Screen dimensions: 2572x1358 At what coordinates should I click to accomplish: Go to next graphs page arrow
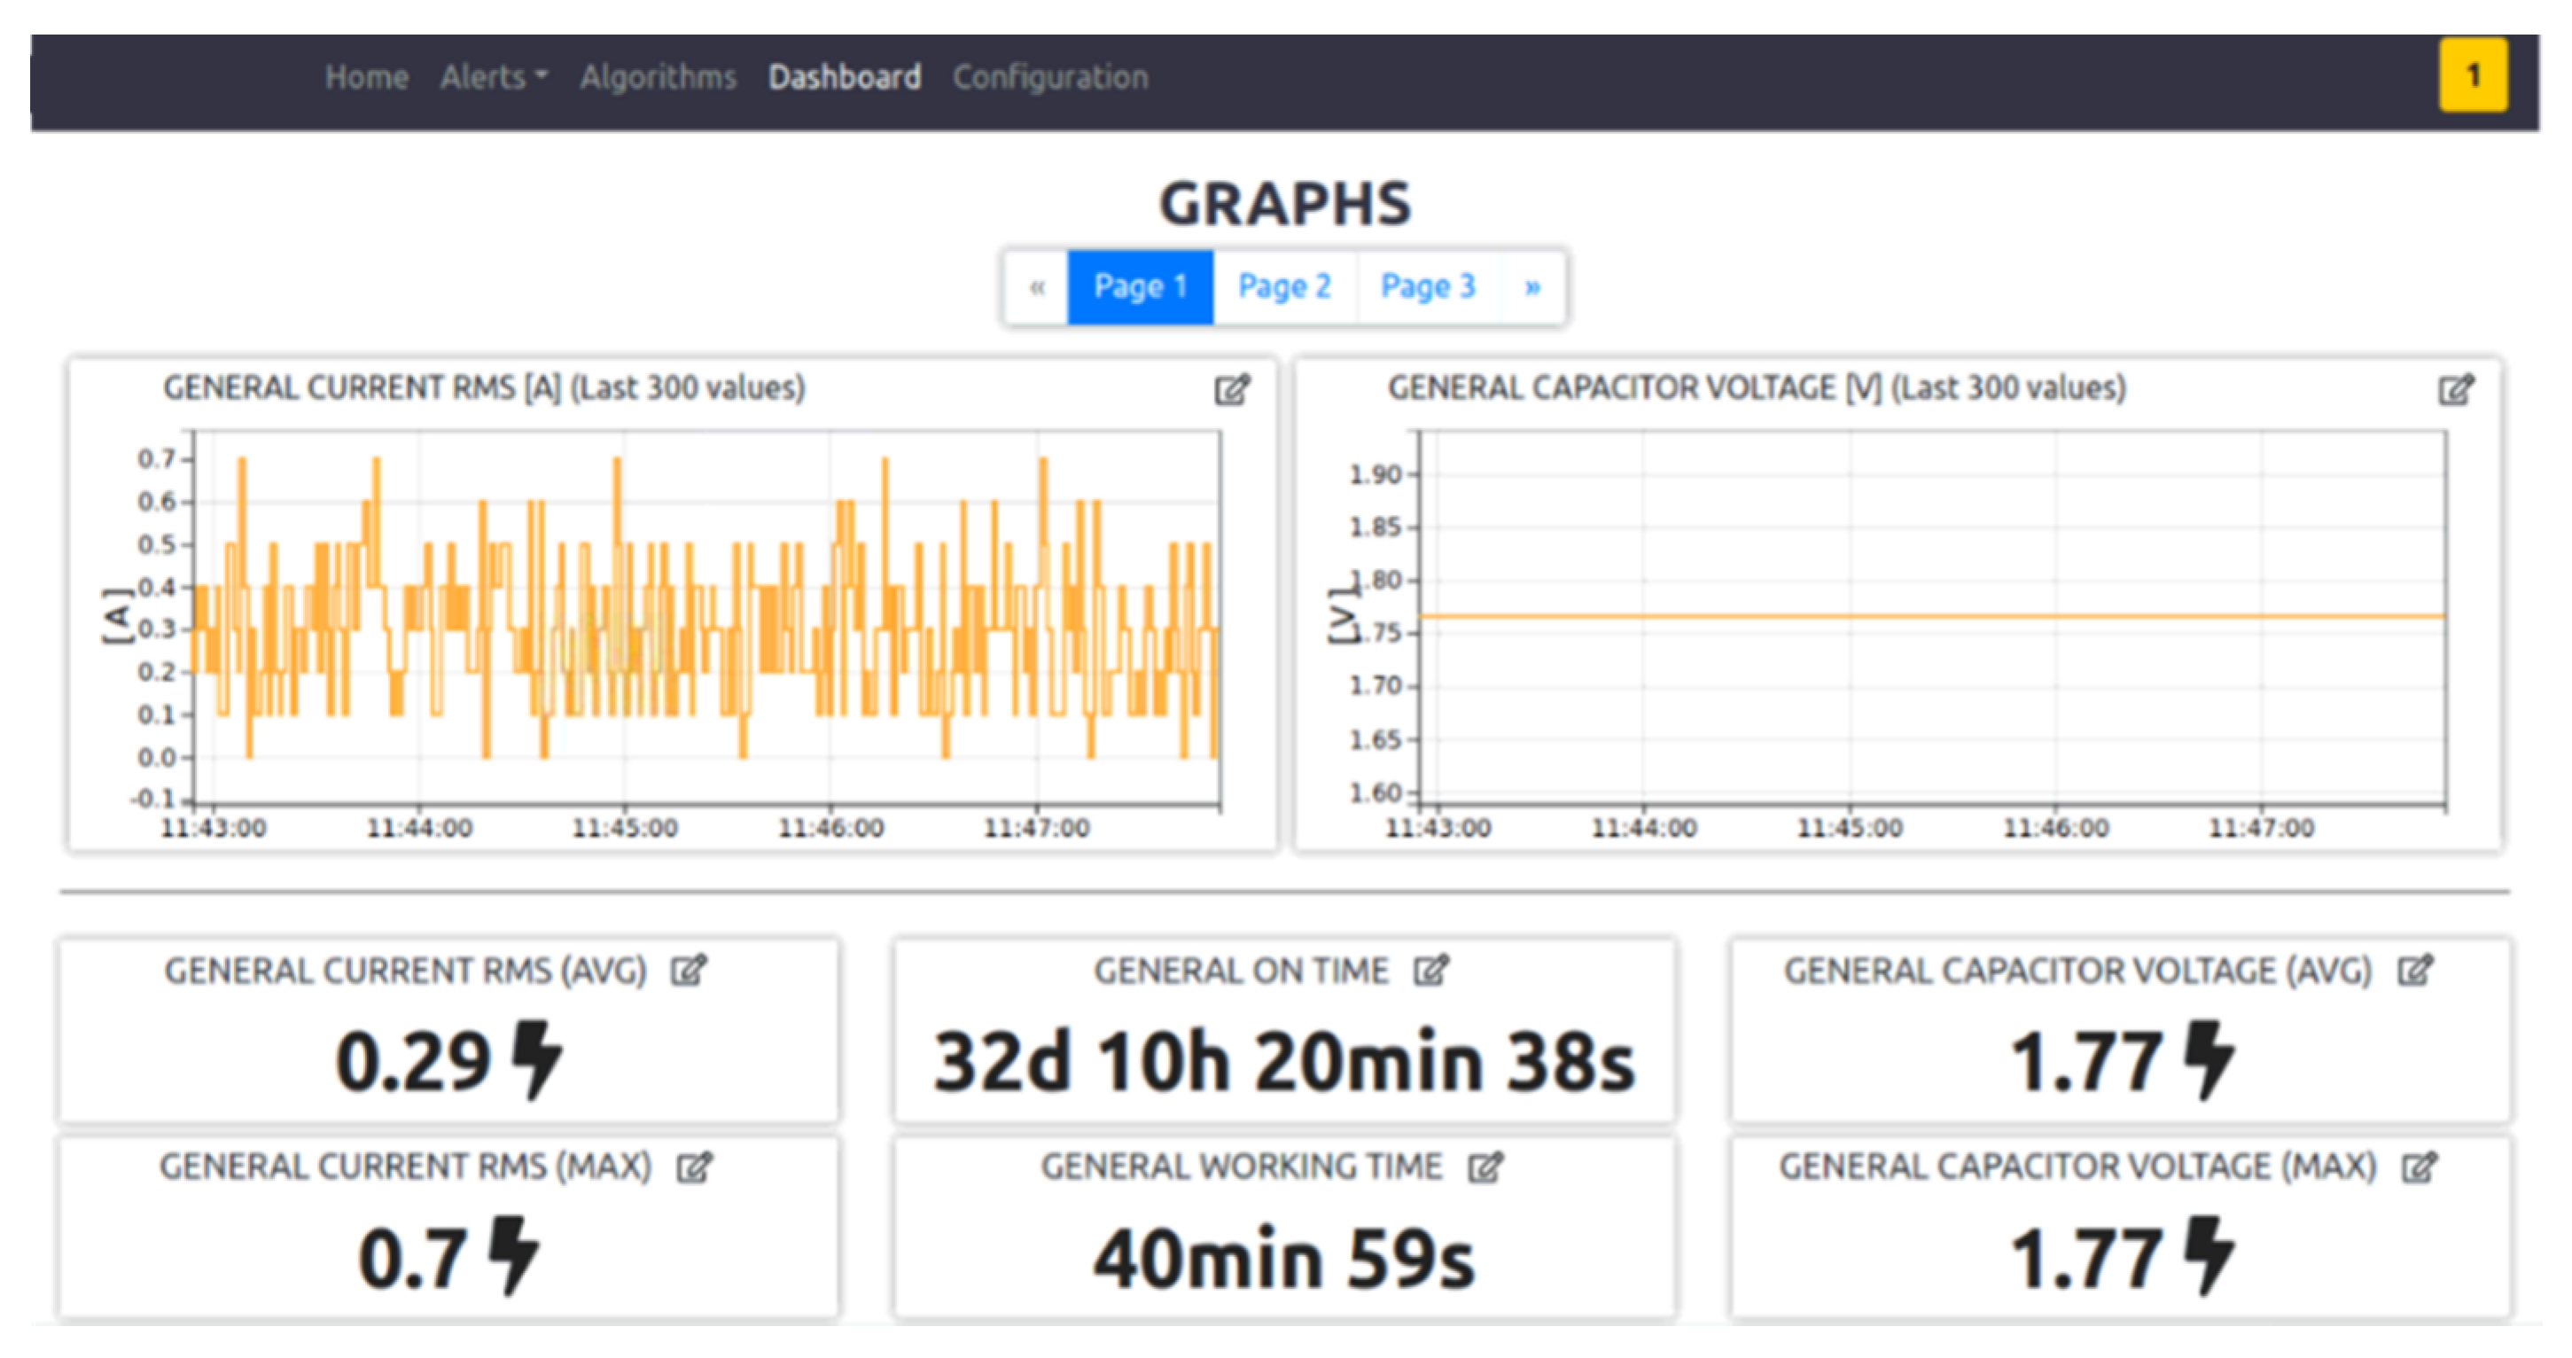(1532, 286)
